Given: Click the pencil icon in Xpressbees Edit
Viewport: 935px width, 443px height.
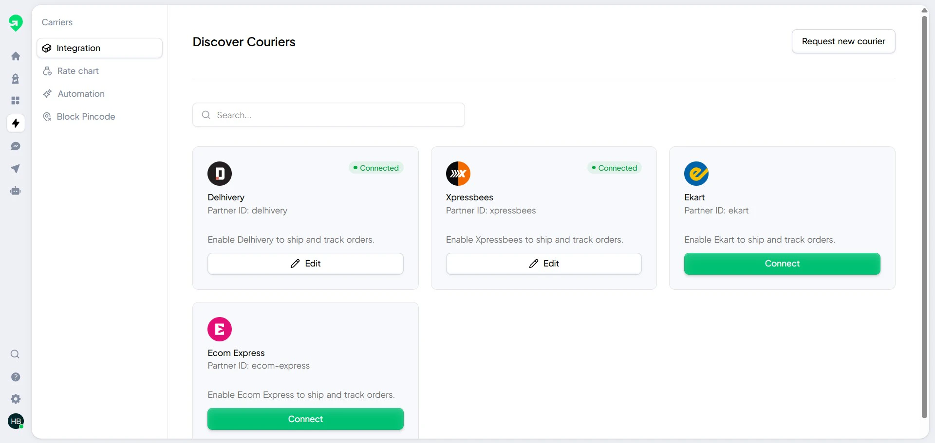Looking at the screenshot, I should [x=534, y=264].
